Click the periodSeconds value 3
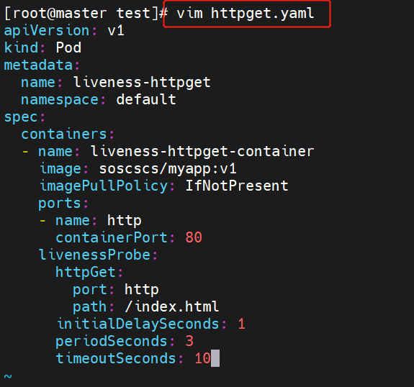The width and height of the screenshot is (414, 387). coord(189,342)
